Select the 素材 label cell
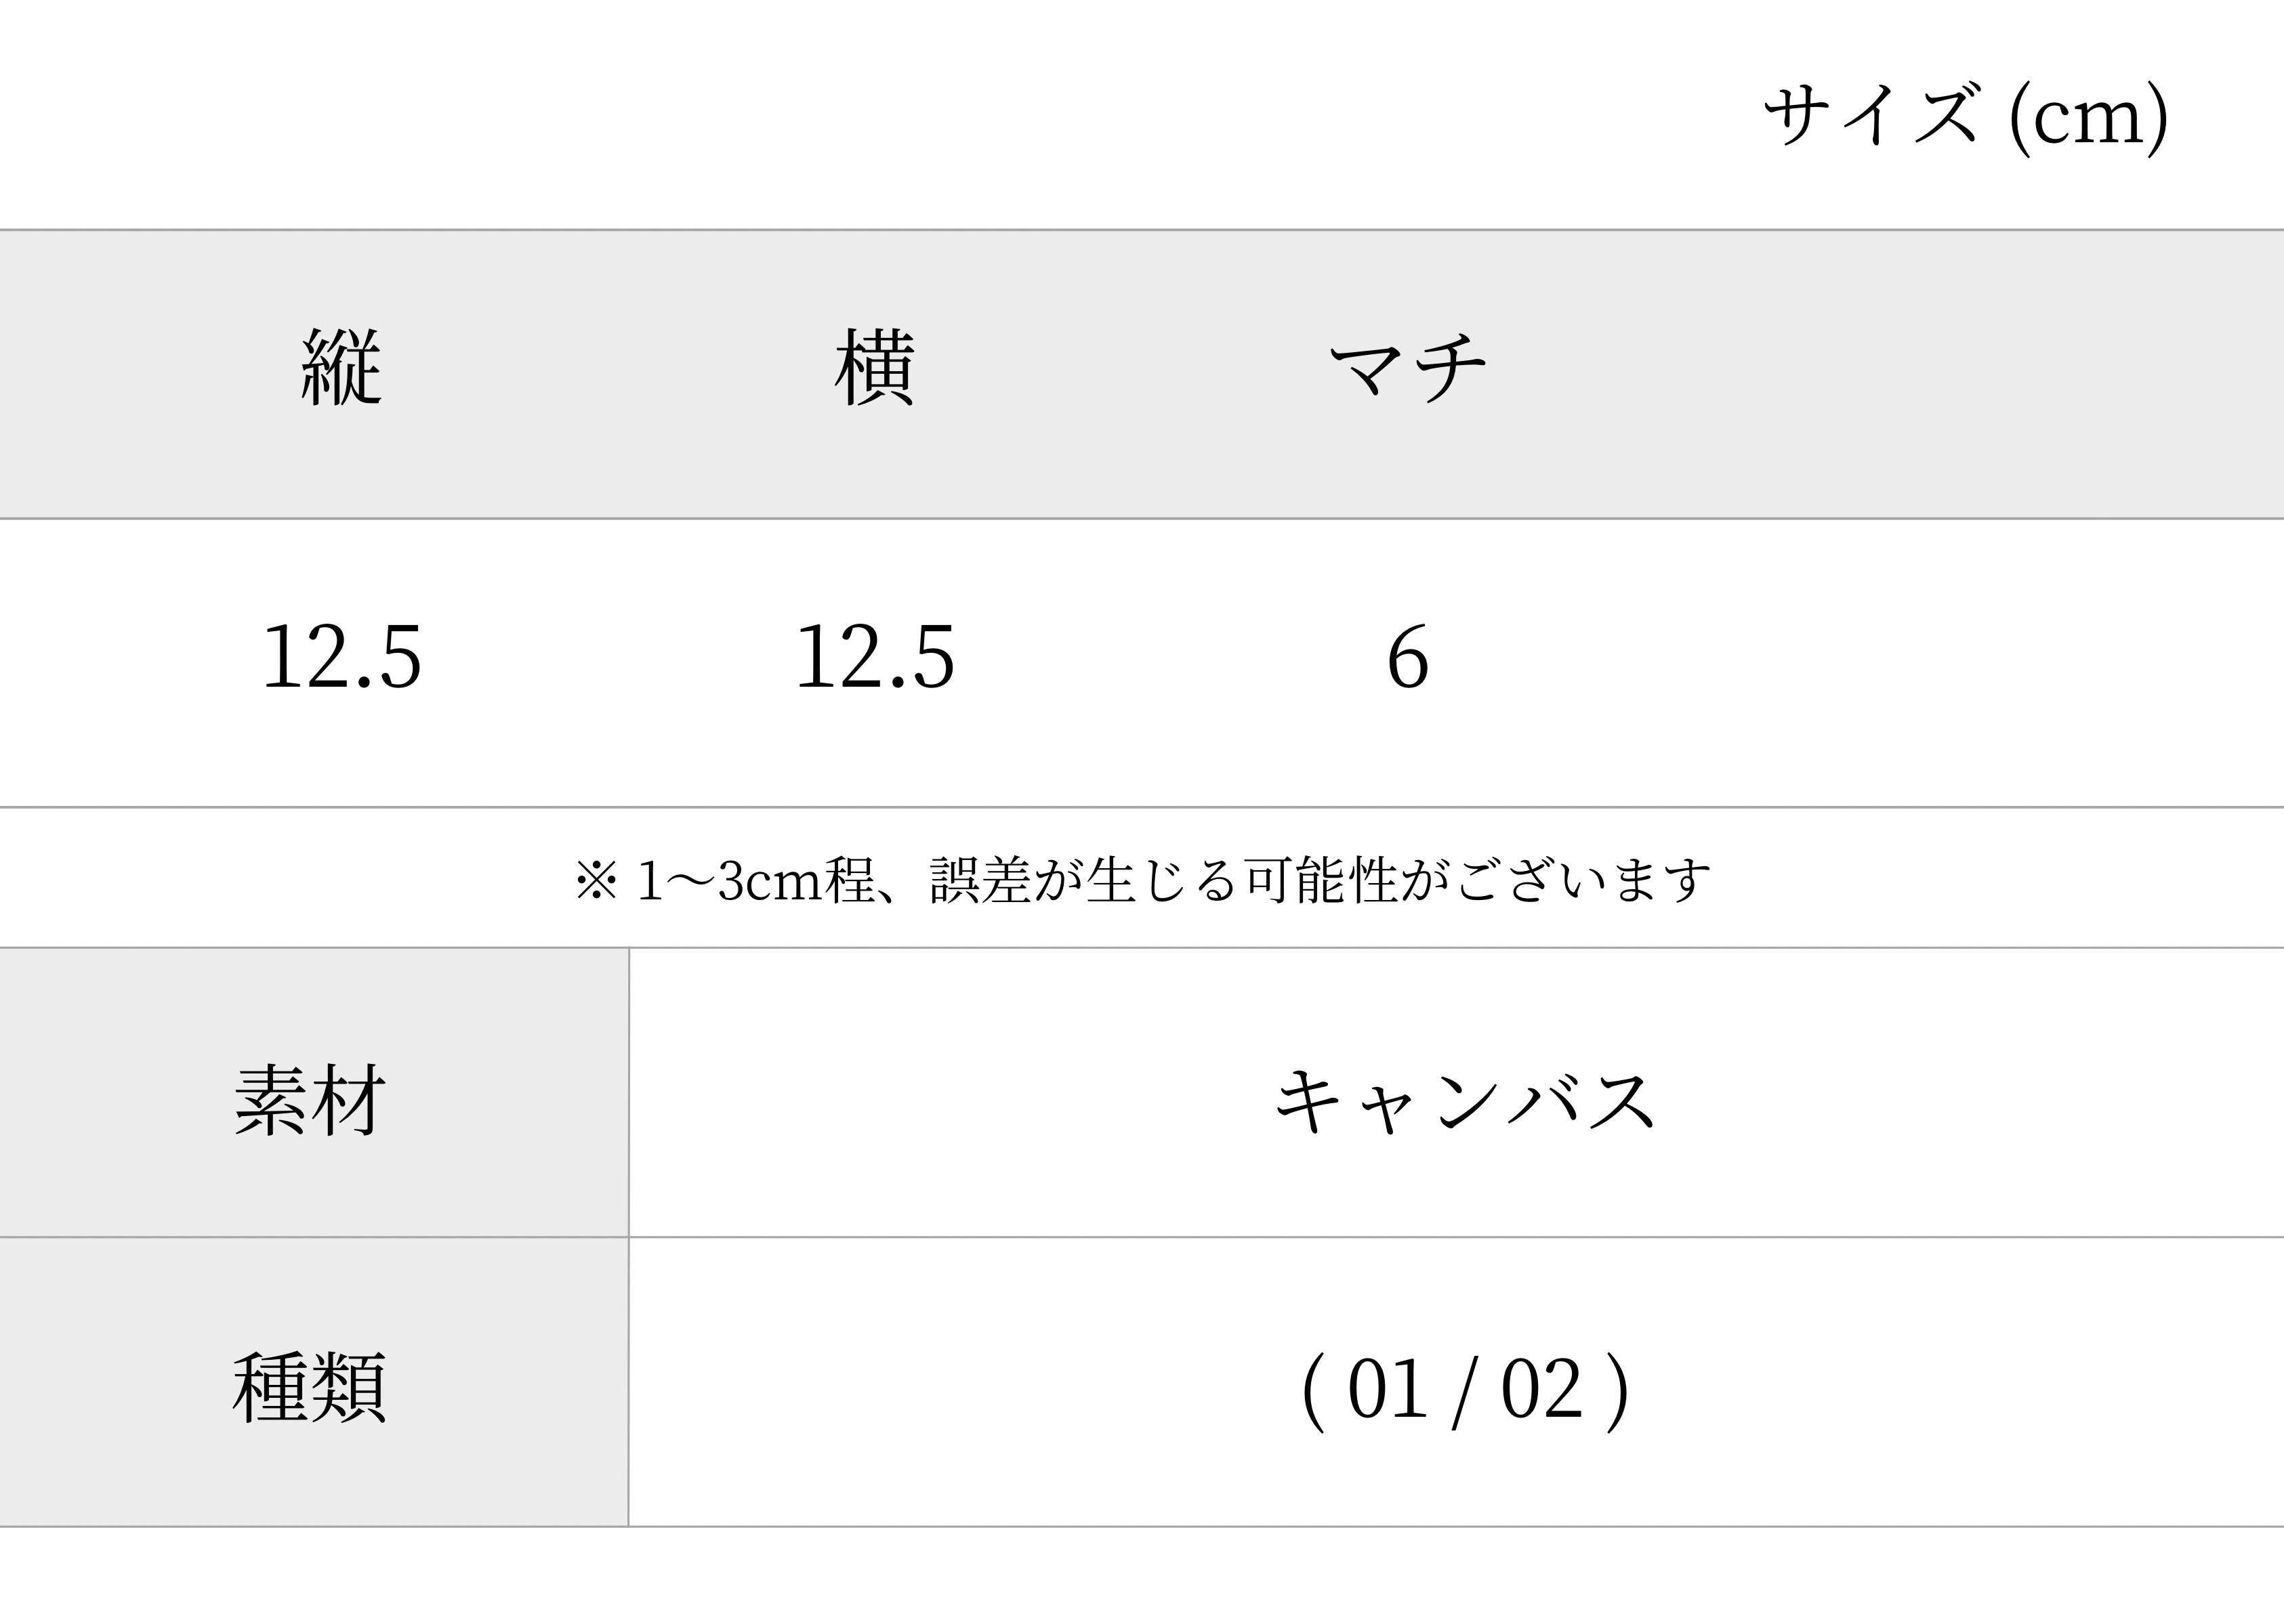Viewport: 2284px width, 1624px height. (x=314, y=1093)
